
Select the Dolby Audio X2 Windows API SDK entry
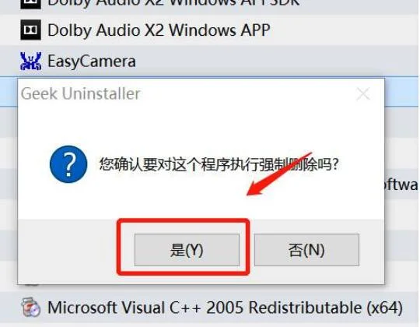tap(173, 3)
